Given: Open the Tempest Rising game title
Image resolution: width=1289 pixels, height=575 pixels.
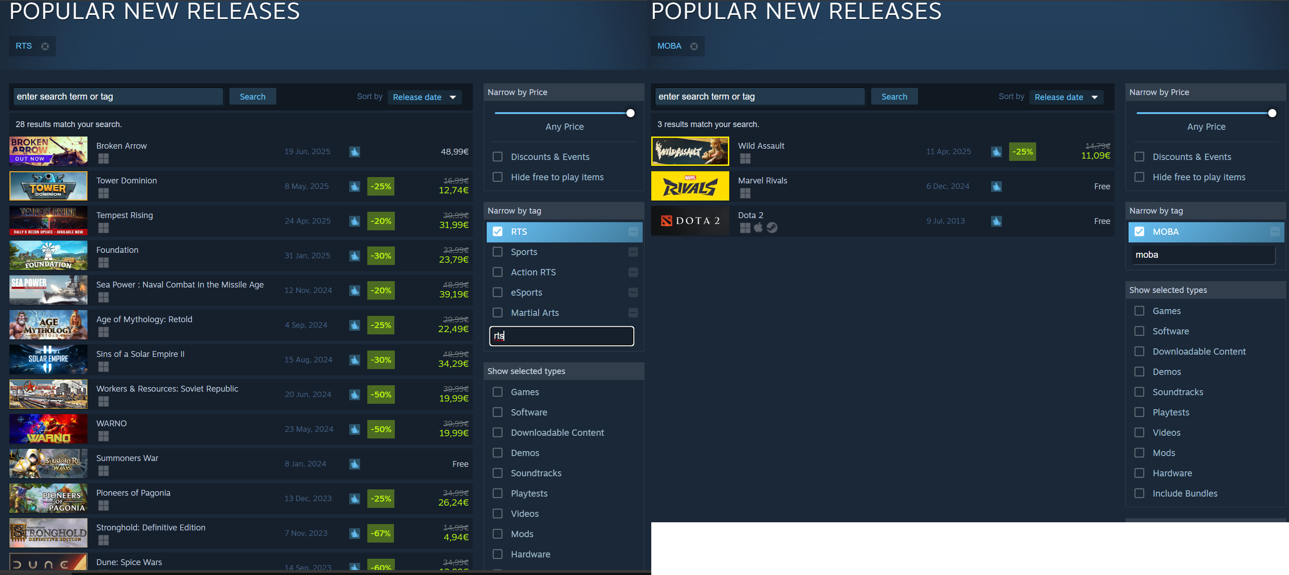Looking at the screenshot, I should (124, 215).
